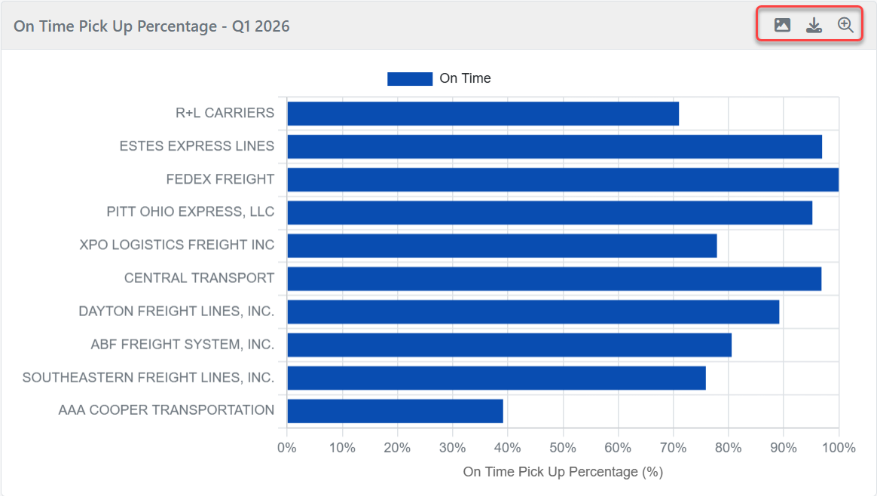Screen dimensions: 877x496
Task: Click the download data icon
Action: pyautogui.click(x=814, y=26)
